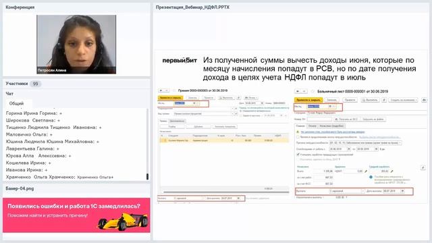Click pencil button on right edge of Больничный лист
The height and width of the screenshot is (243, 432).
423,167
